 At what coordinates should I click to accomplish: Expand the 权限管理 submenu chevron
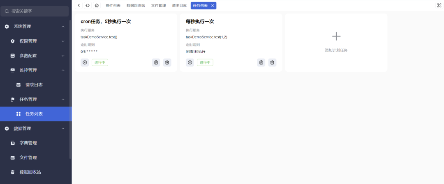[x=63, y=41]
